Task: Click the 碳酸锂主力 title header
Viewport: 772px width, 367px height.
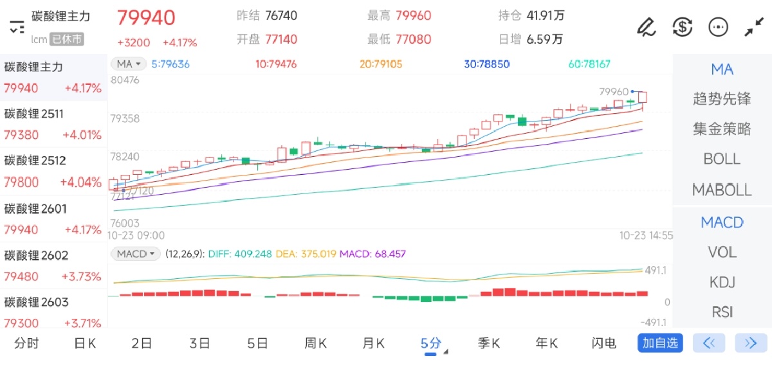Action: 60,17
